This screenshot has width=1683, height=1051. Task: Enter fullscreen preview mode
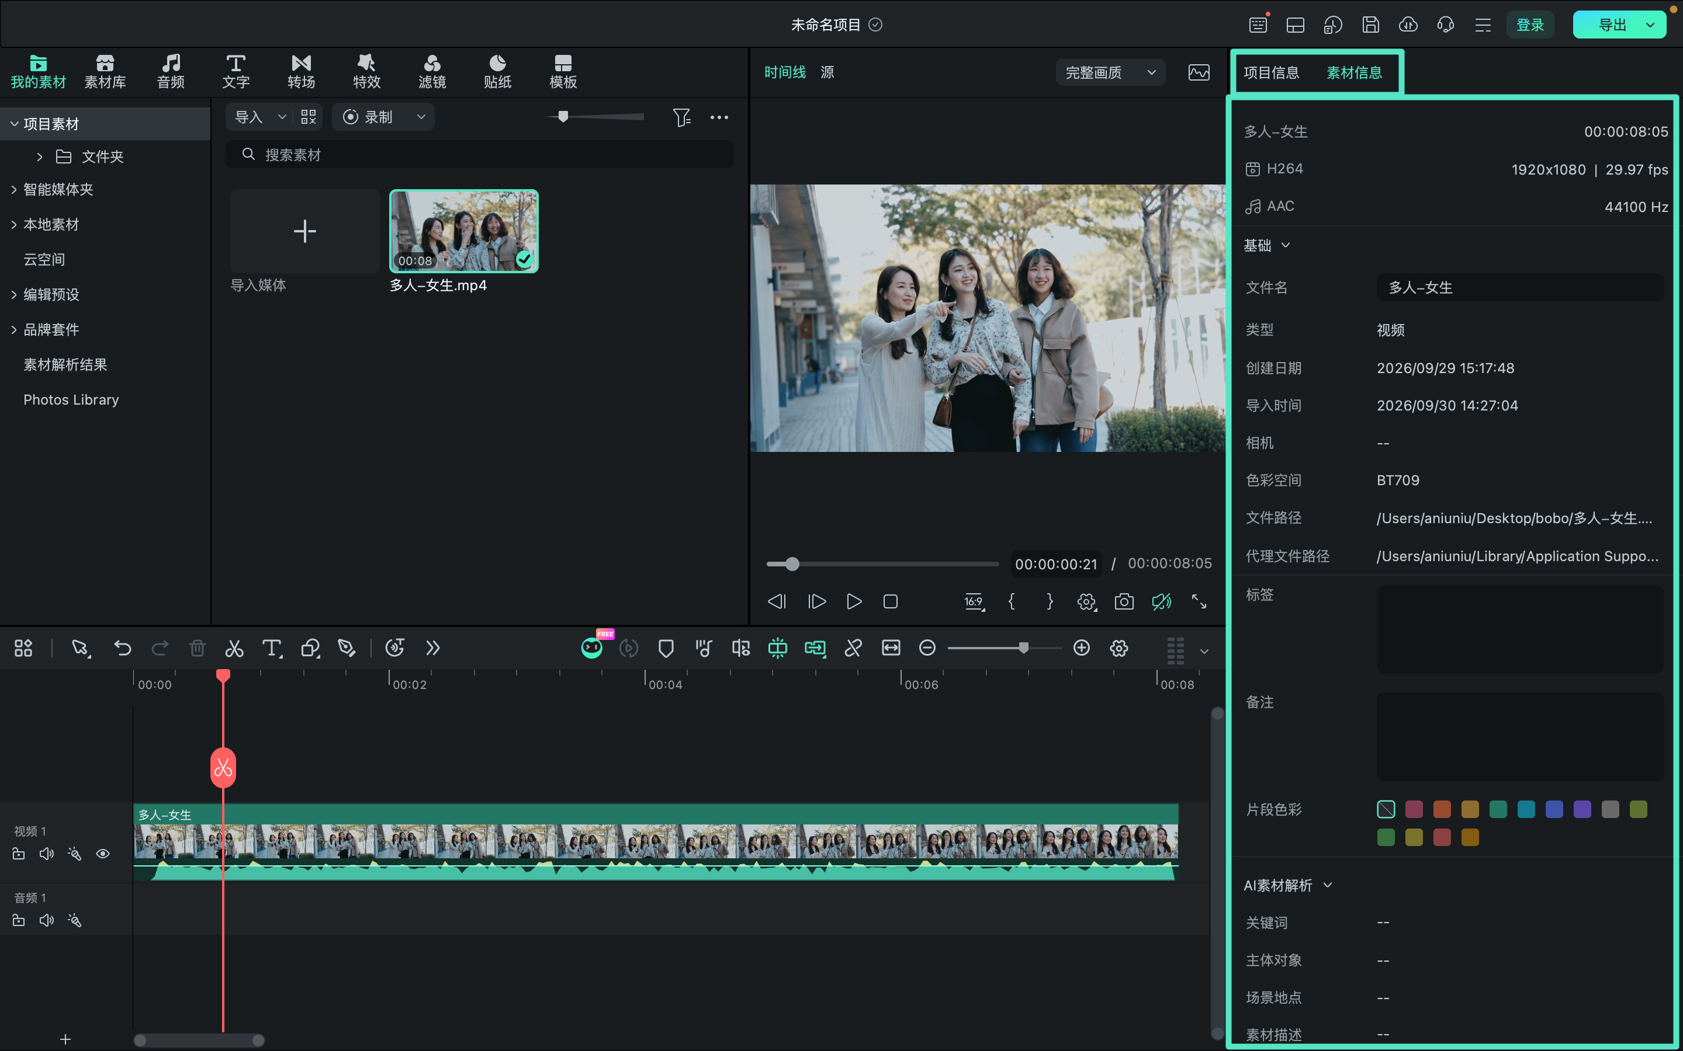[x=1199, y=601]
